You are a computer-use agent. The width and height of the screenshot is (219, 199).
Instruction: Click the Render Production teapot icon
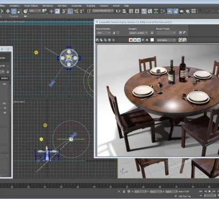pyautogui.click(x=181, y=11)
